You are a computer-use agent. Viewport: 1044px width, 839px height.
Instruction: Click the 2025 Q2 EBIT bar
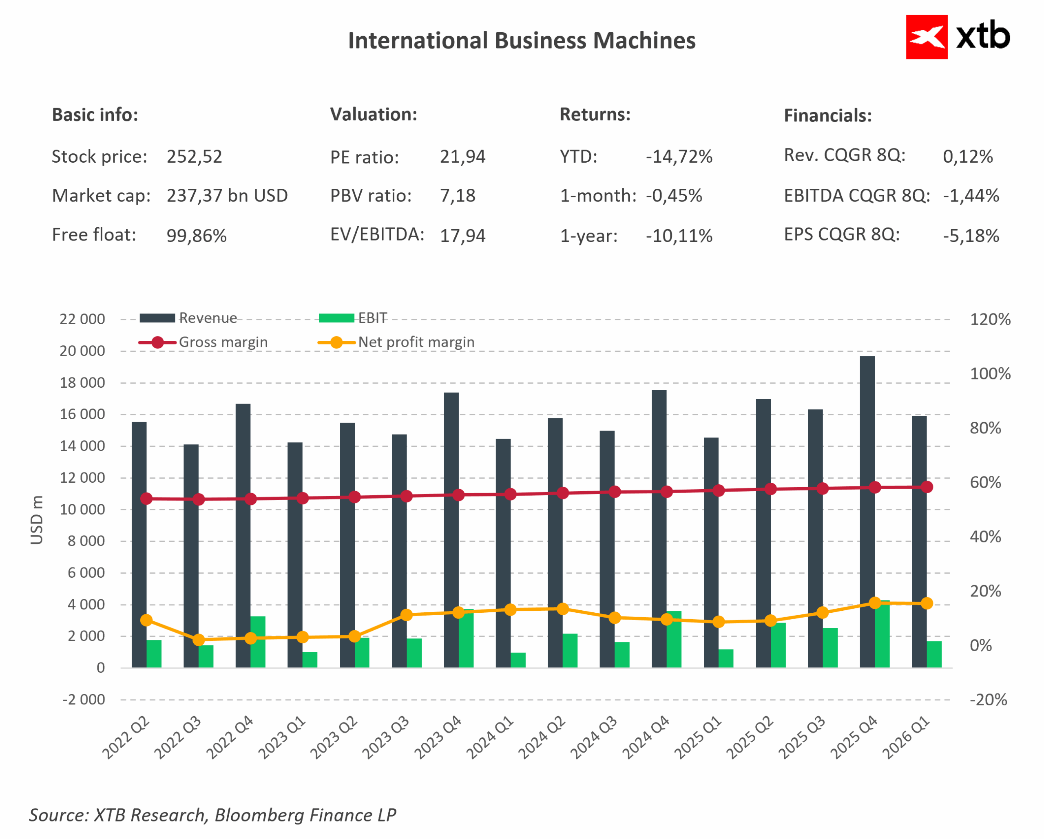pyautogui.click(x=778, y=645)
